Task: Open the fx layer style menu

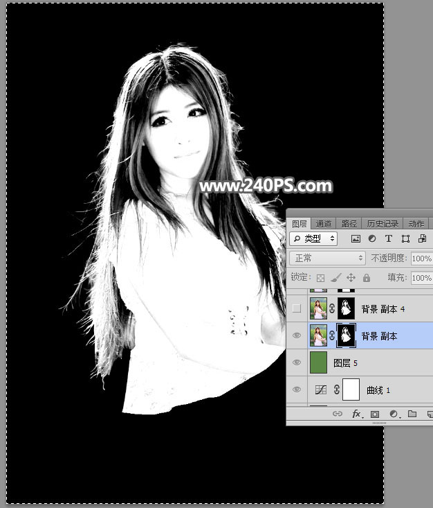Action: (x=357, y=414)
